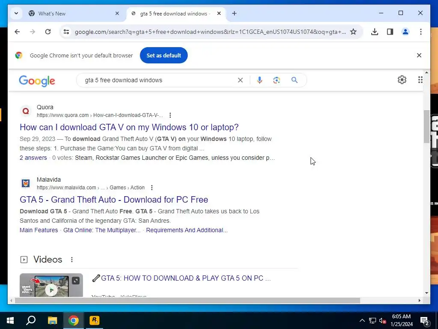
Task: Go back to the previous page
Action: 17,32
